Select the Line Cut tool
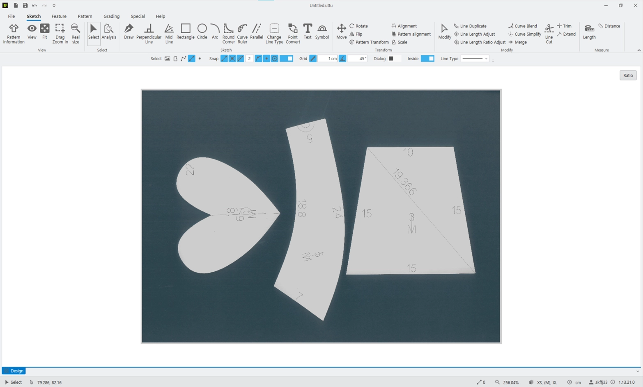The image size is (643, 387). click(549, 34)
